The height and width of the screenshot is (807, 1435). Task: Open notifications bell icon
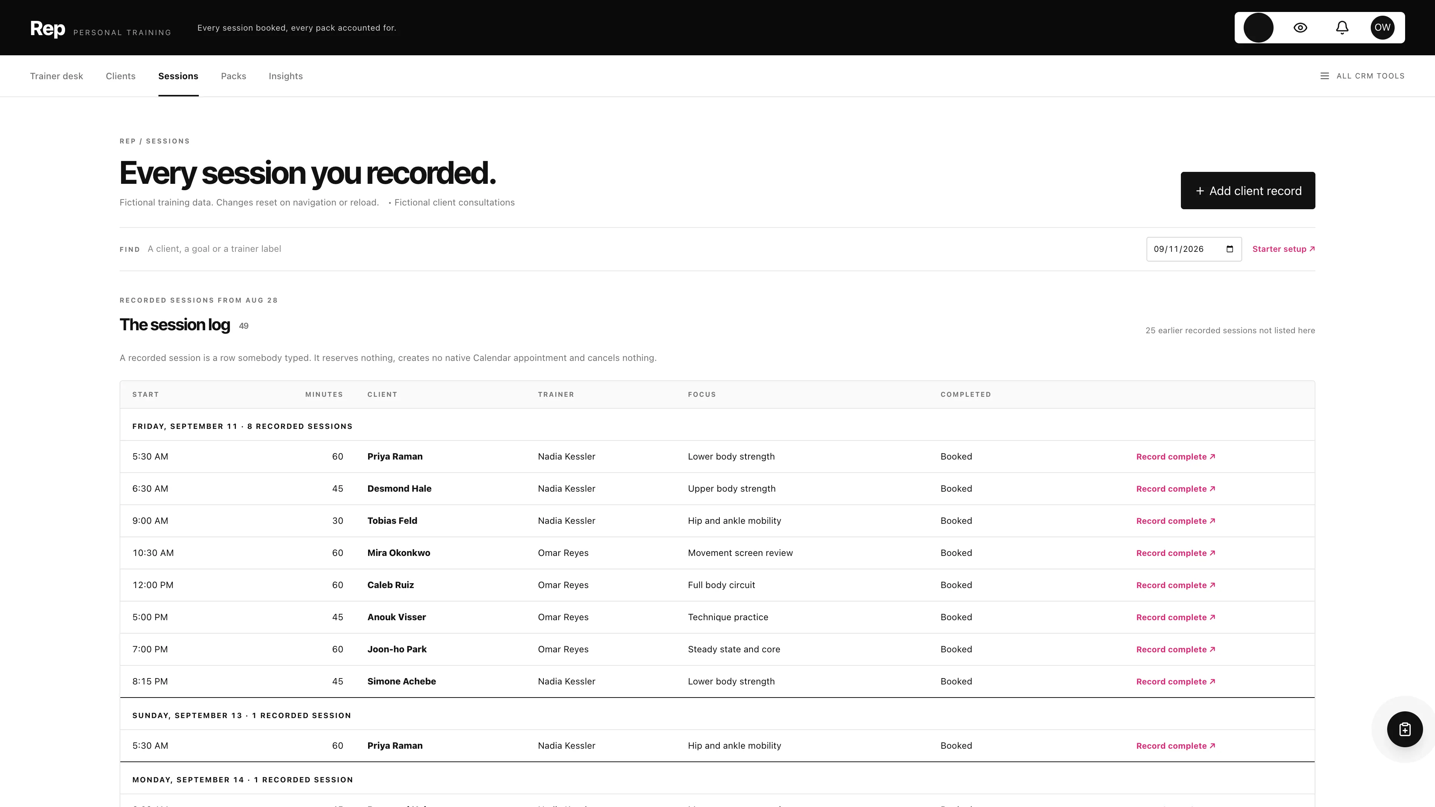(x=1342, y=28)
